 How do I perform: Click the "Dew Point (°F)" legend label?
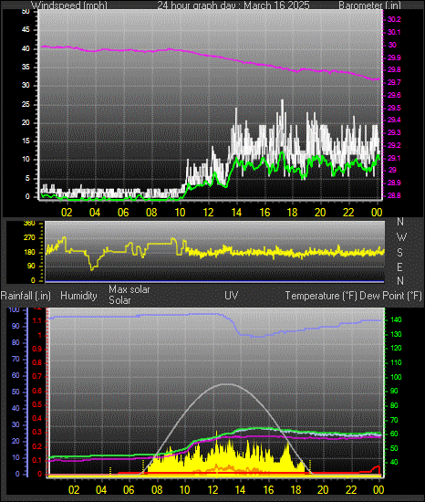pyautogui.click(x=390, y=296)
